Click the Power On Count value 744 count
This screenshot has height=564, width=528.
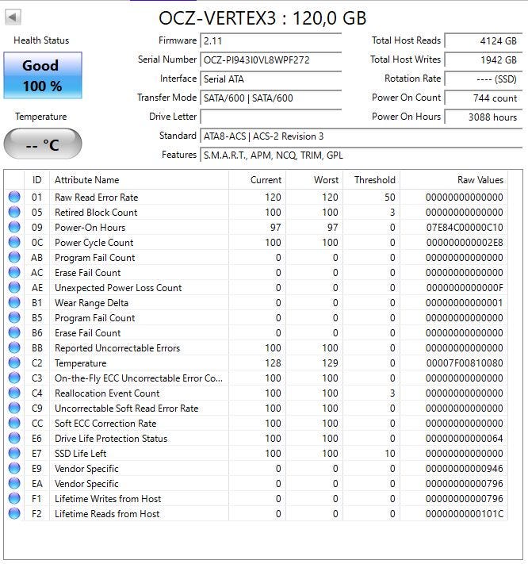click(x=483, y=98)
